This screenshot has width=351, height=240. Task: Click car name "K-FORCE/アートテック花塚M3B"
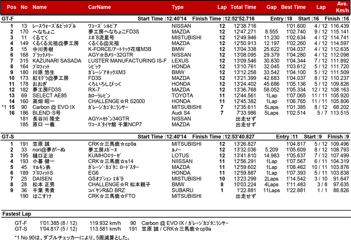120,49
